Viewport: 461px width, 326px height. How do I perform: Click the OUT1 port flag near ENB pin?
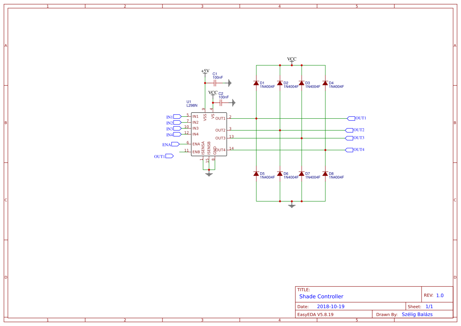click(170, 156)
